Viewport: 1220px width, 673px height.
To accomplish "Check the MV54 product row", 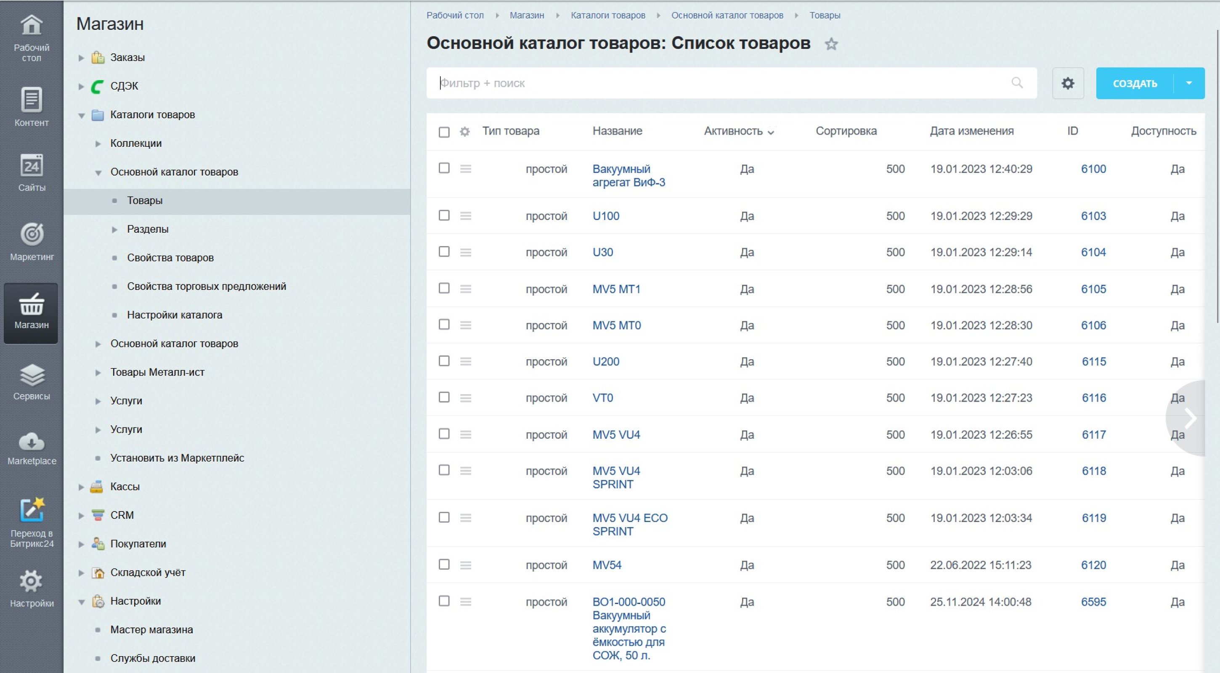I will [x=444, y=564].
